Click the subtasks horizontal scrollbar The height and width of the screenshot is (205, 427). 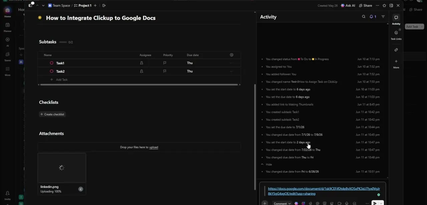click(x=139, y=85)
